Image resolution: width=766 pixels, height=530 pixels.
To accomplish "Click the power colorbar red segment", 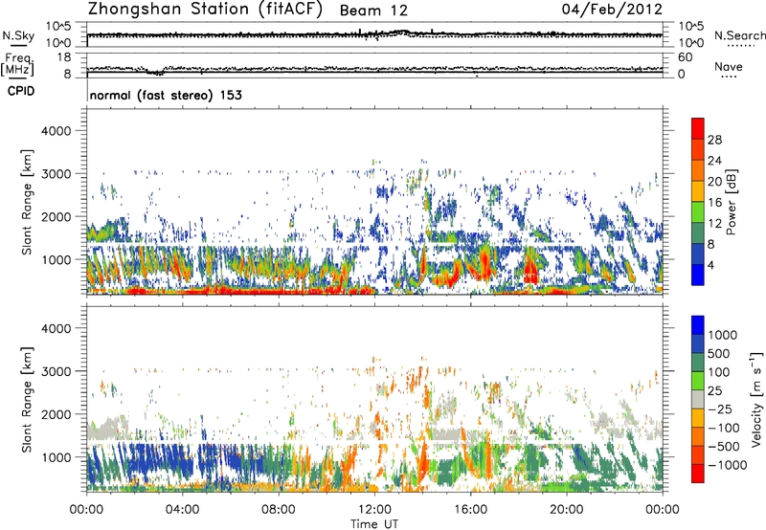I will (x=698, y=129).
